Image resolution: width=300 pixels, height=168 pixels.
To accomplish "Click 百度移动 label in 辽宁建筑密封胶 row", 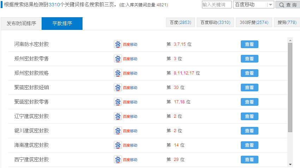I will point(130,117).
